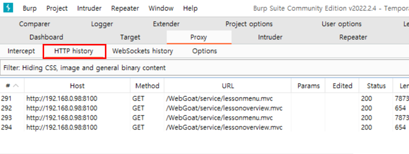Open the Burp menu
Screen dimensions: 409x154
(x=30, y=8)
